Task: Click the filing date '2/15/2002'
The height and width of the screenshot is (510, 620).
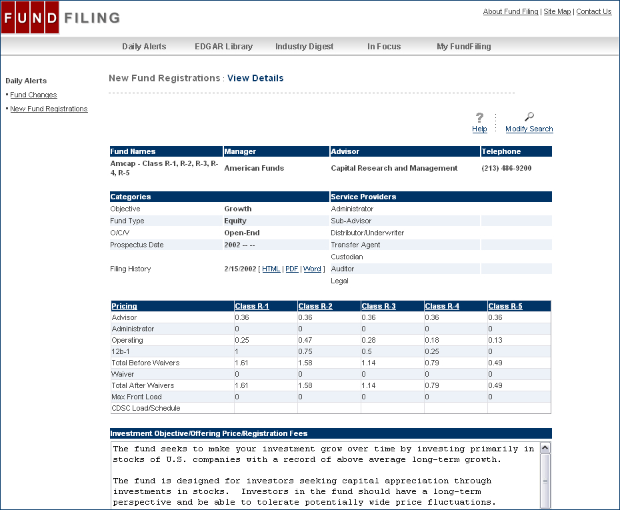Action: 240,269
